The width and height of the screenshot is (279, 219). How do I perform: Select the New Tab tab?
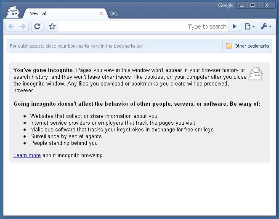[x=66, y=13]
